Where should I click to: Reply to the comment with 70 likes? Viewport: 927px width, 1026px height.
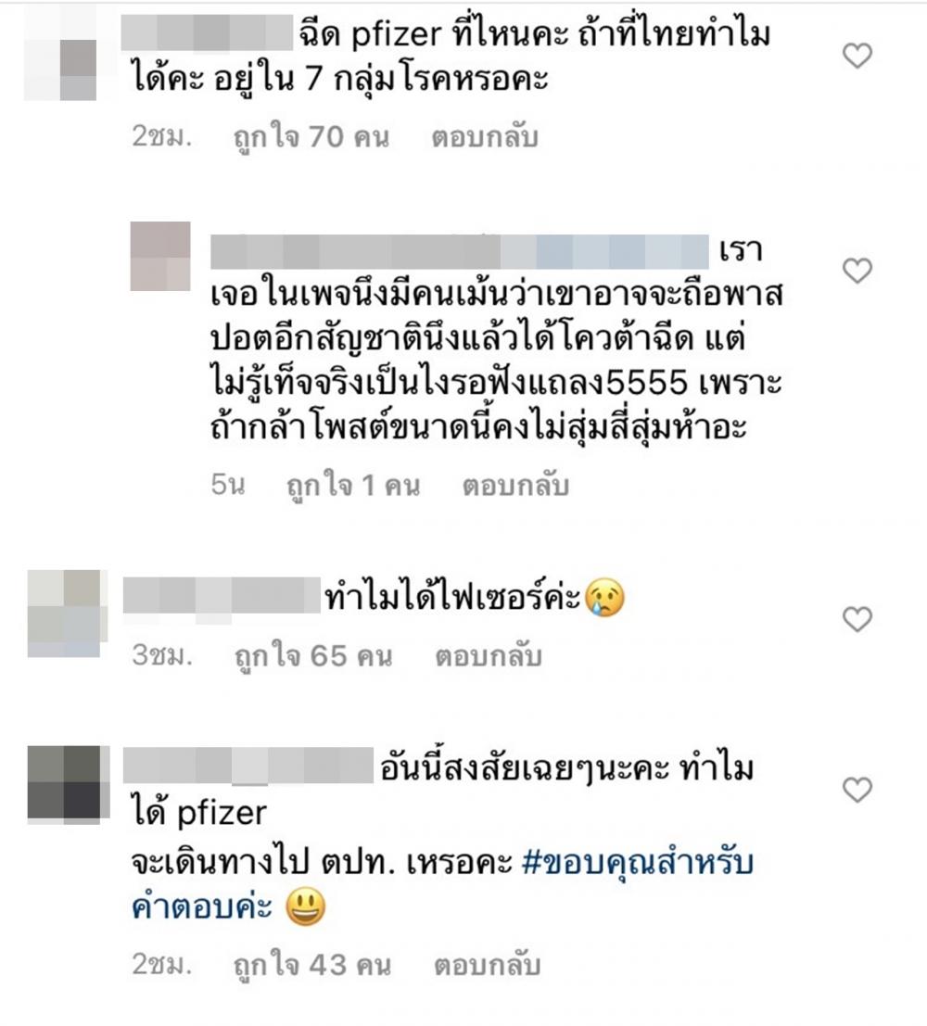[485, 137]
